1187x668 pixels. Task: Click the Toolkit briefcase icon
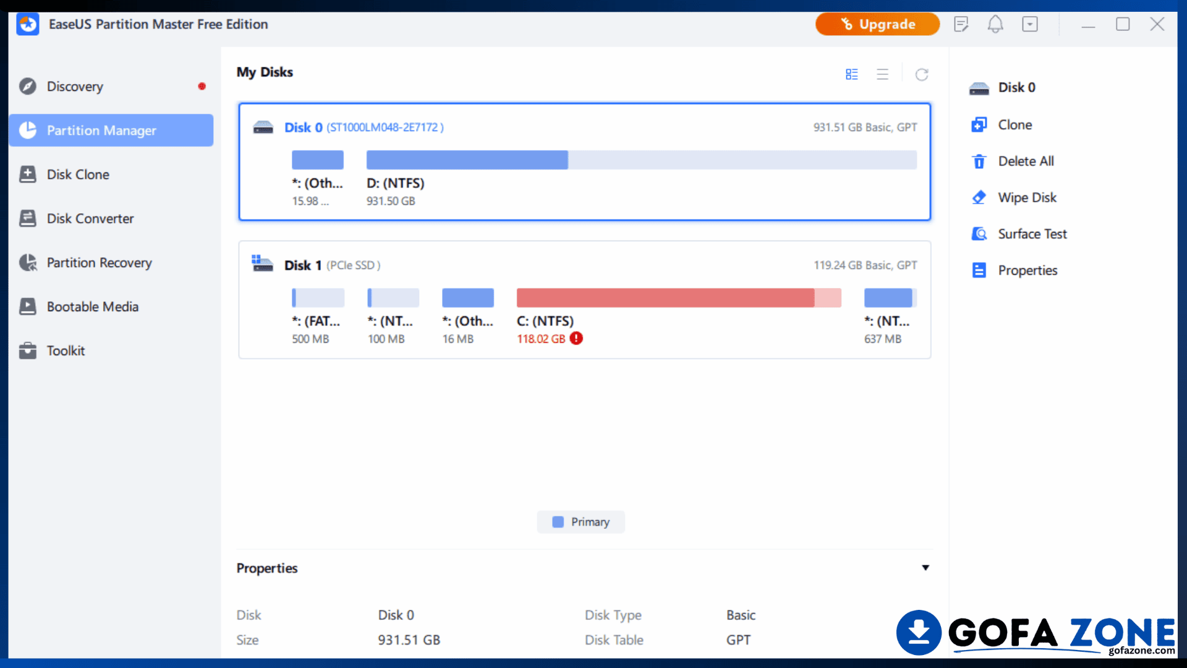tap(28, 351)
